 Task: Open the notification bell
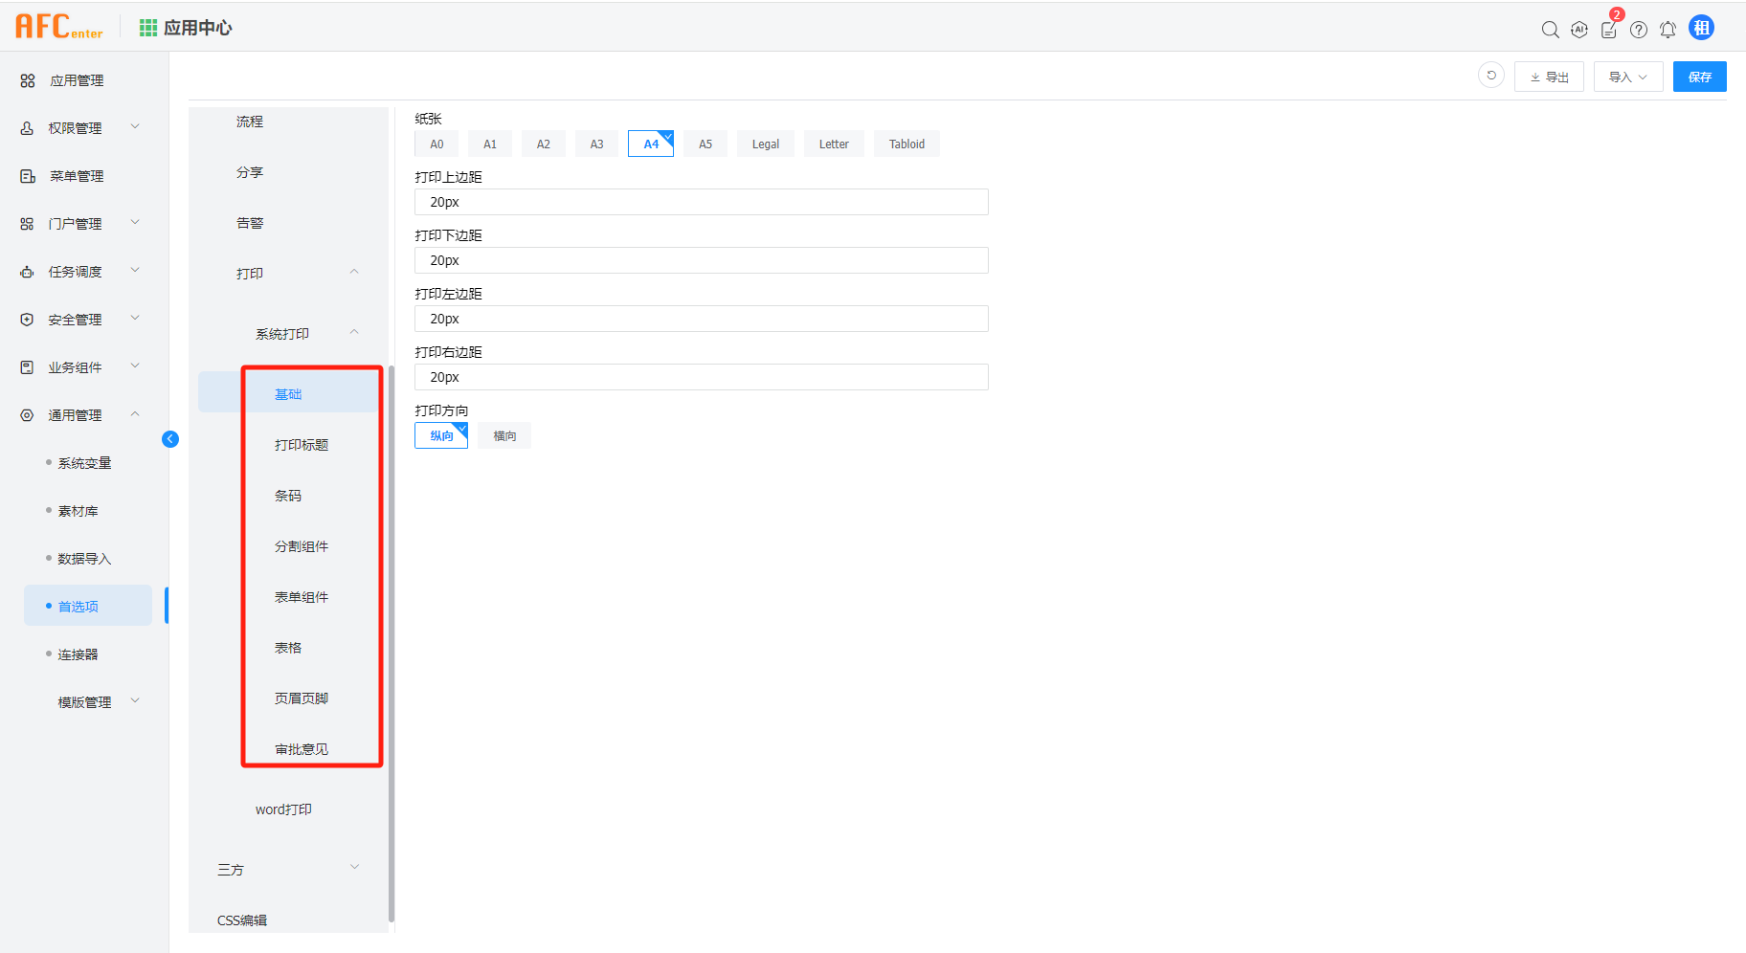[1668, 30]
